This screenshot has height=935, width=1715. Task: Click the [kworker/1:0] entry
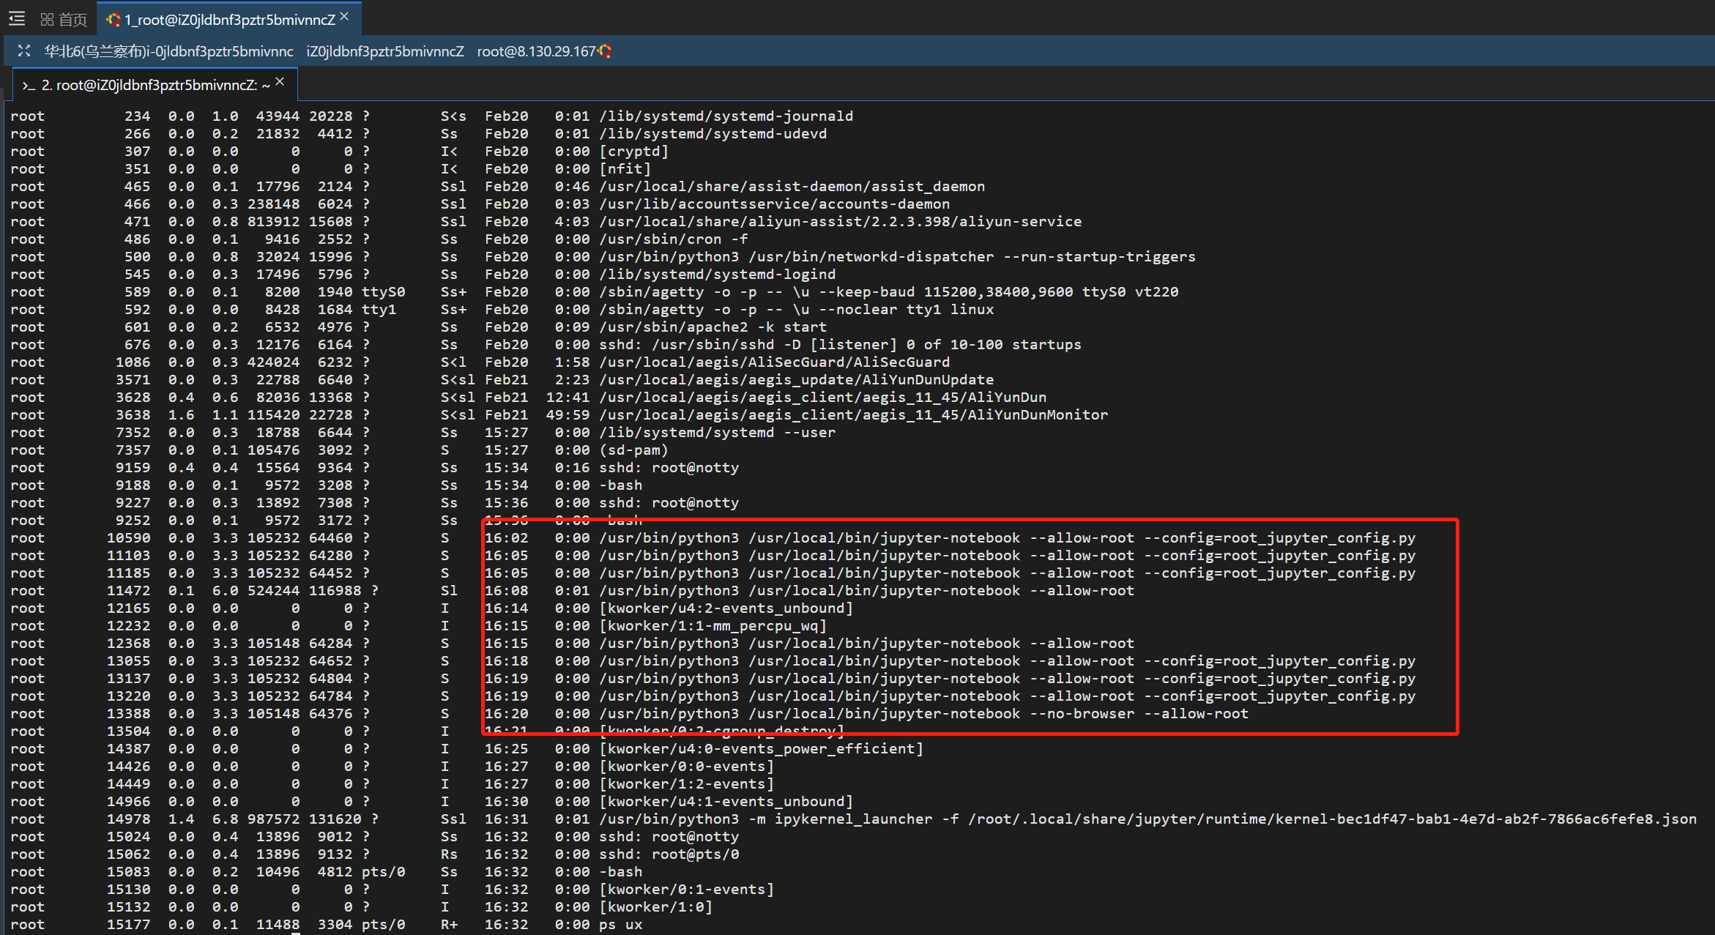point(656,907)
